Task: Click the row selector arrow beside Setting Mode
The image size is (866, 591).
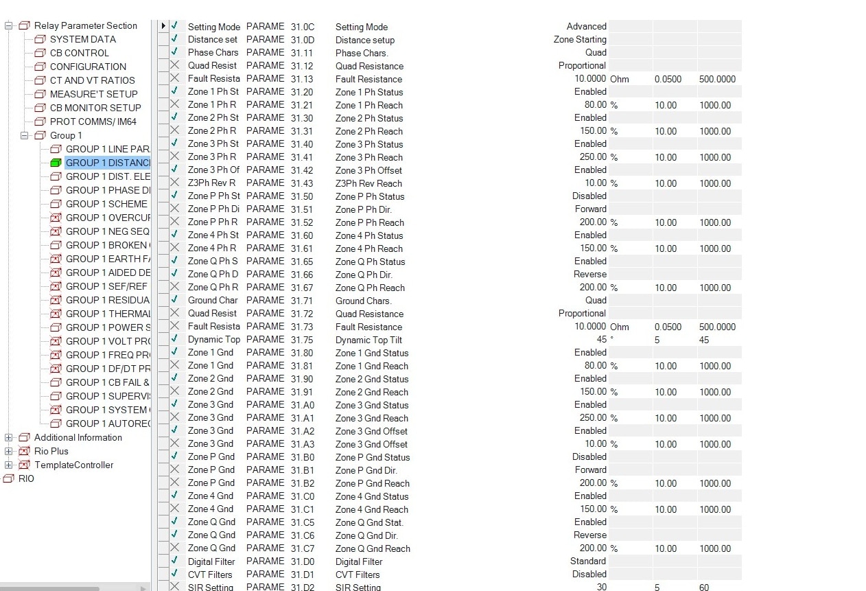Action: coord(163,26)
